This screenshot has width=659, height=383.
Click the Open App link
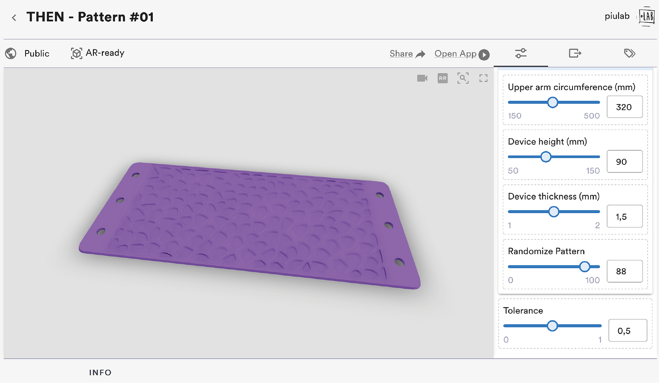pyautogui.click(x=455, y=54)
